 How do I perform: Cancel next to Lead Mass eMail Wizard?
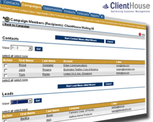pos(109,84)
